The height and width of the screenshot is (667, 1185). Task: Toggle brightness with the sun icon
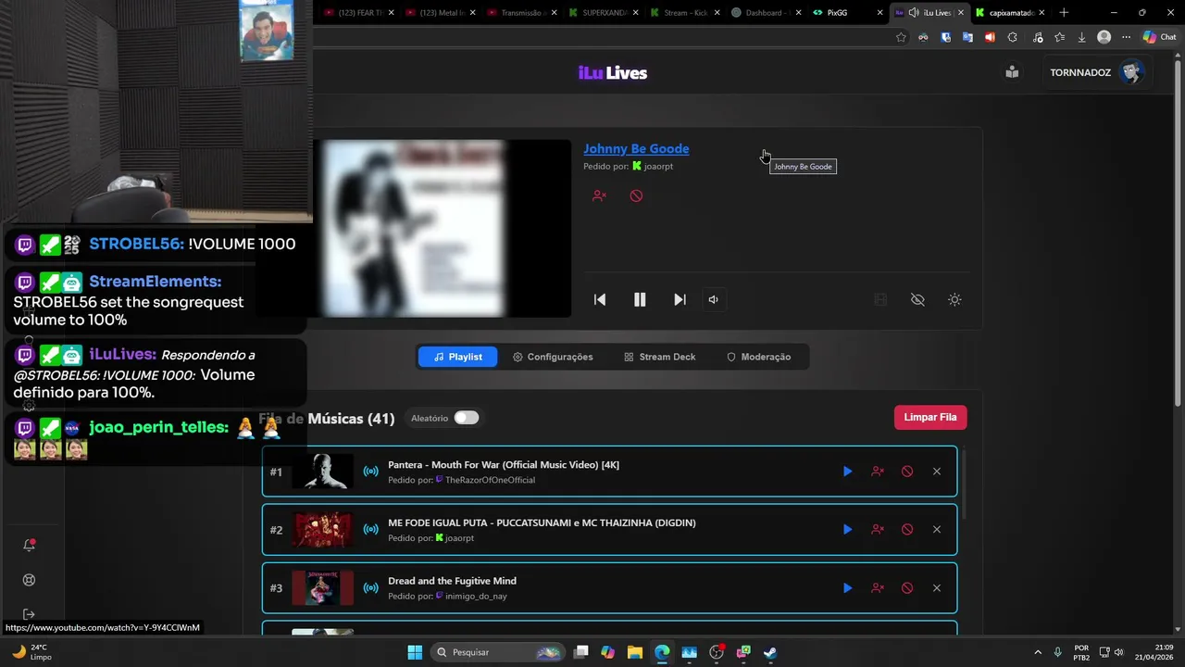[954, 299]
